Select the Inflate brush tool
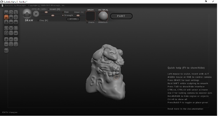 pyautogui.click(x=6, y=22)
